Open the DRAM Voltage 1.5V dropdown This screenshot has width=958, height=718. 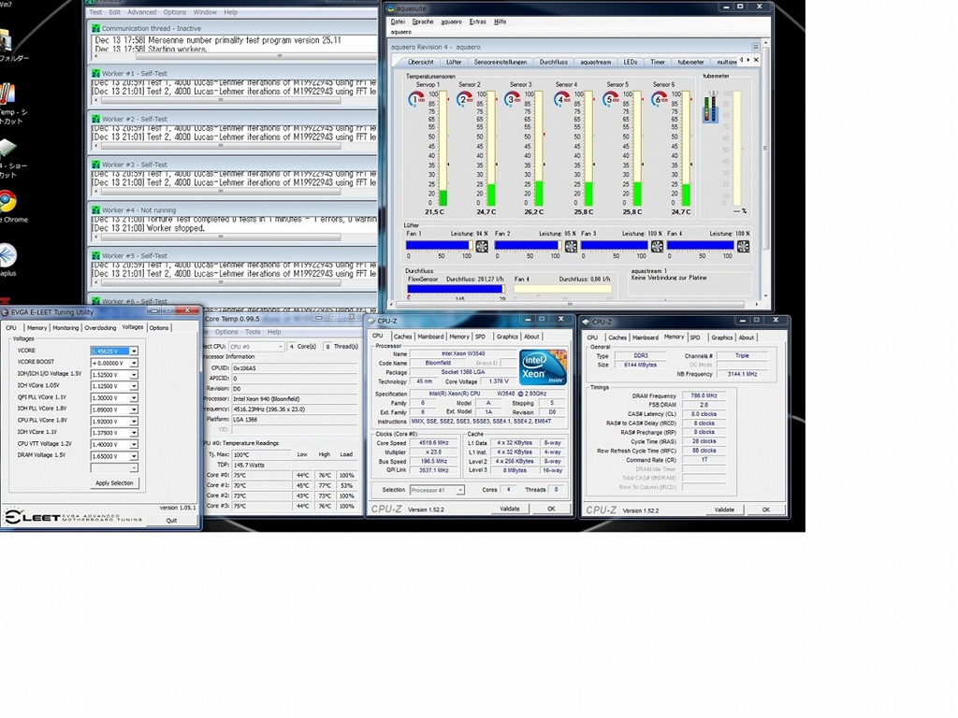134,455
